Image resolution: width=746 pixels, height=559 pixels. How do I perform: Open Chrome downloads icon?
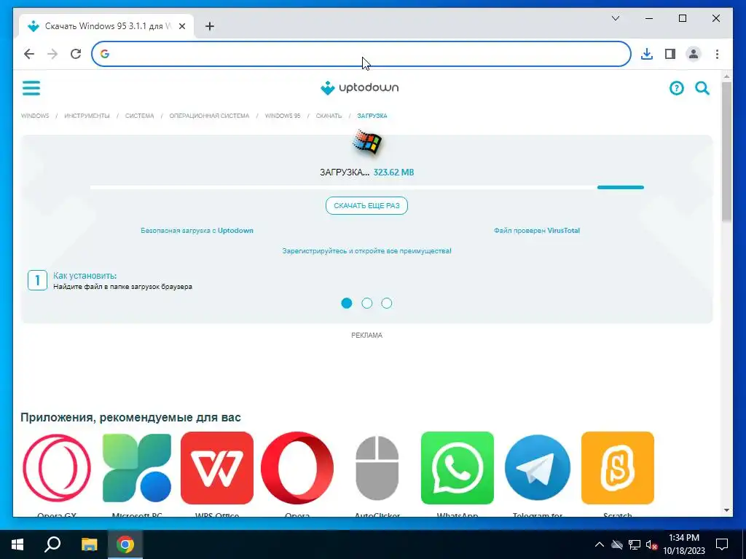pos(647,54)
